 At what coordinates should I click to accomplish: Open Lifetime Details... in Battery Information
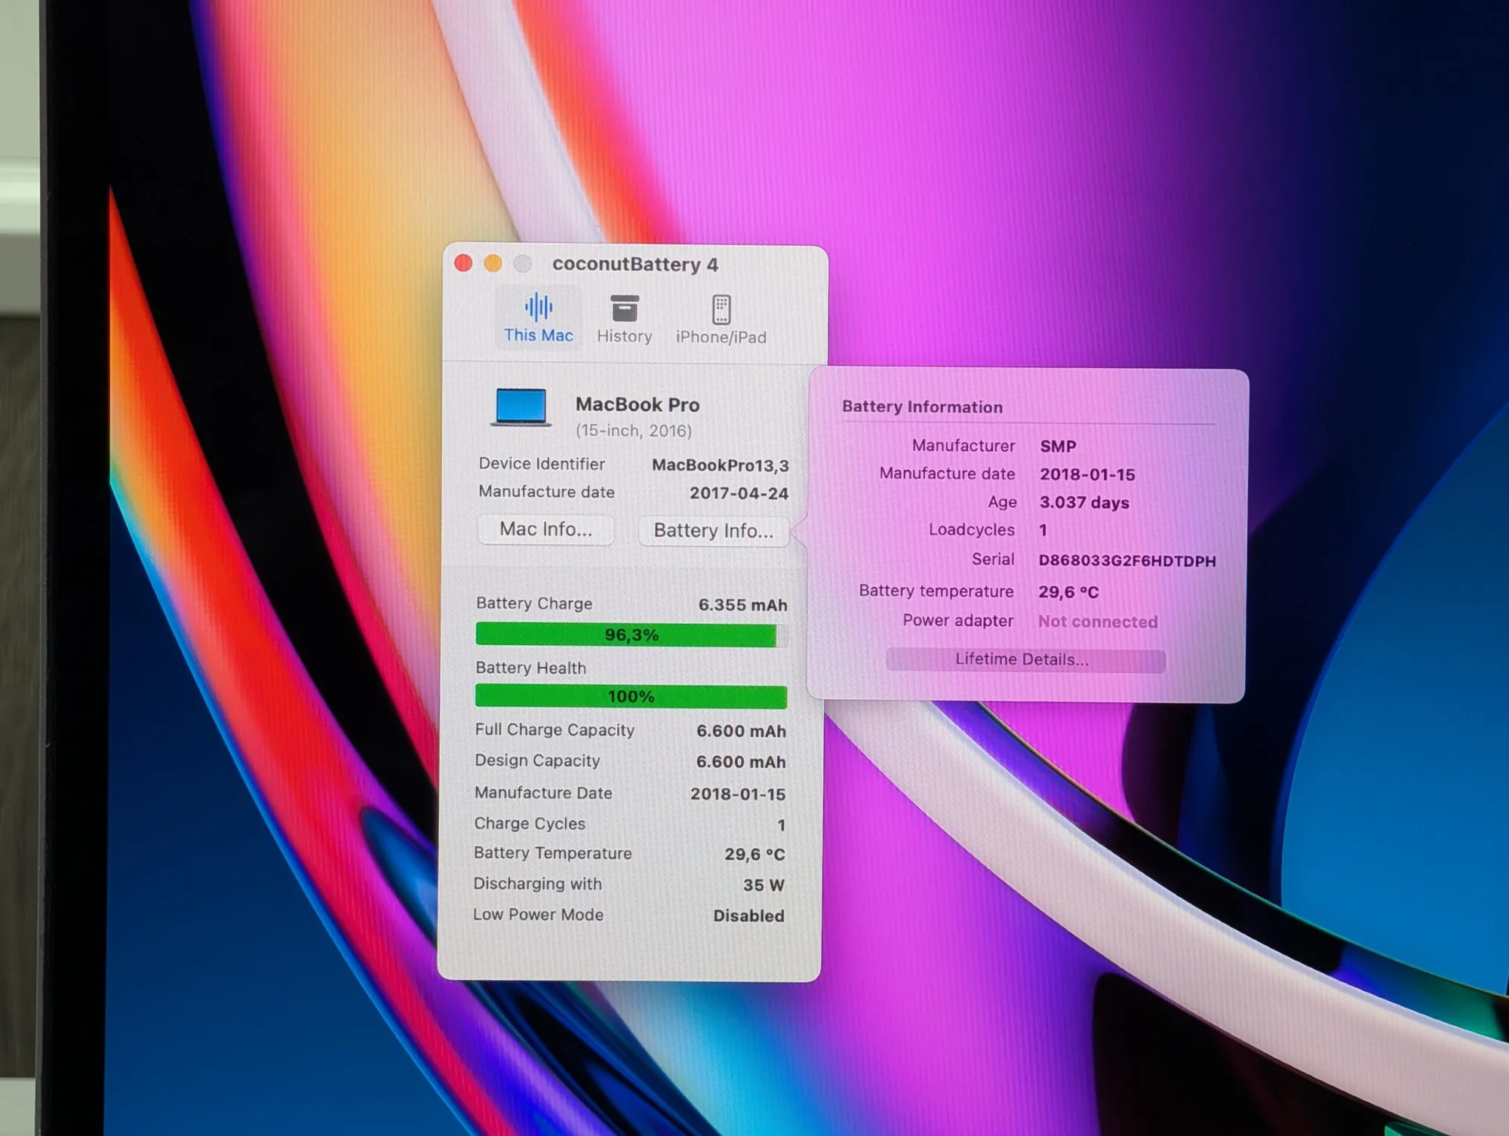tap(1025, 660)
